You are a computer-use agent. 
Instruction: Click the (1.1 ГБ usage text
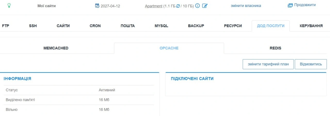tap(169, 6)
